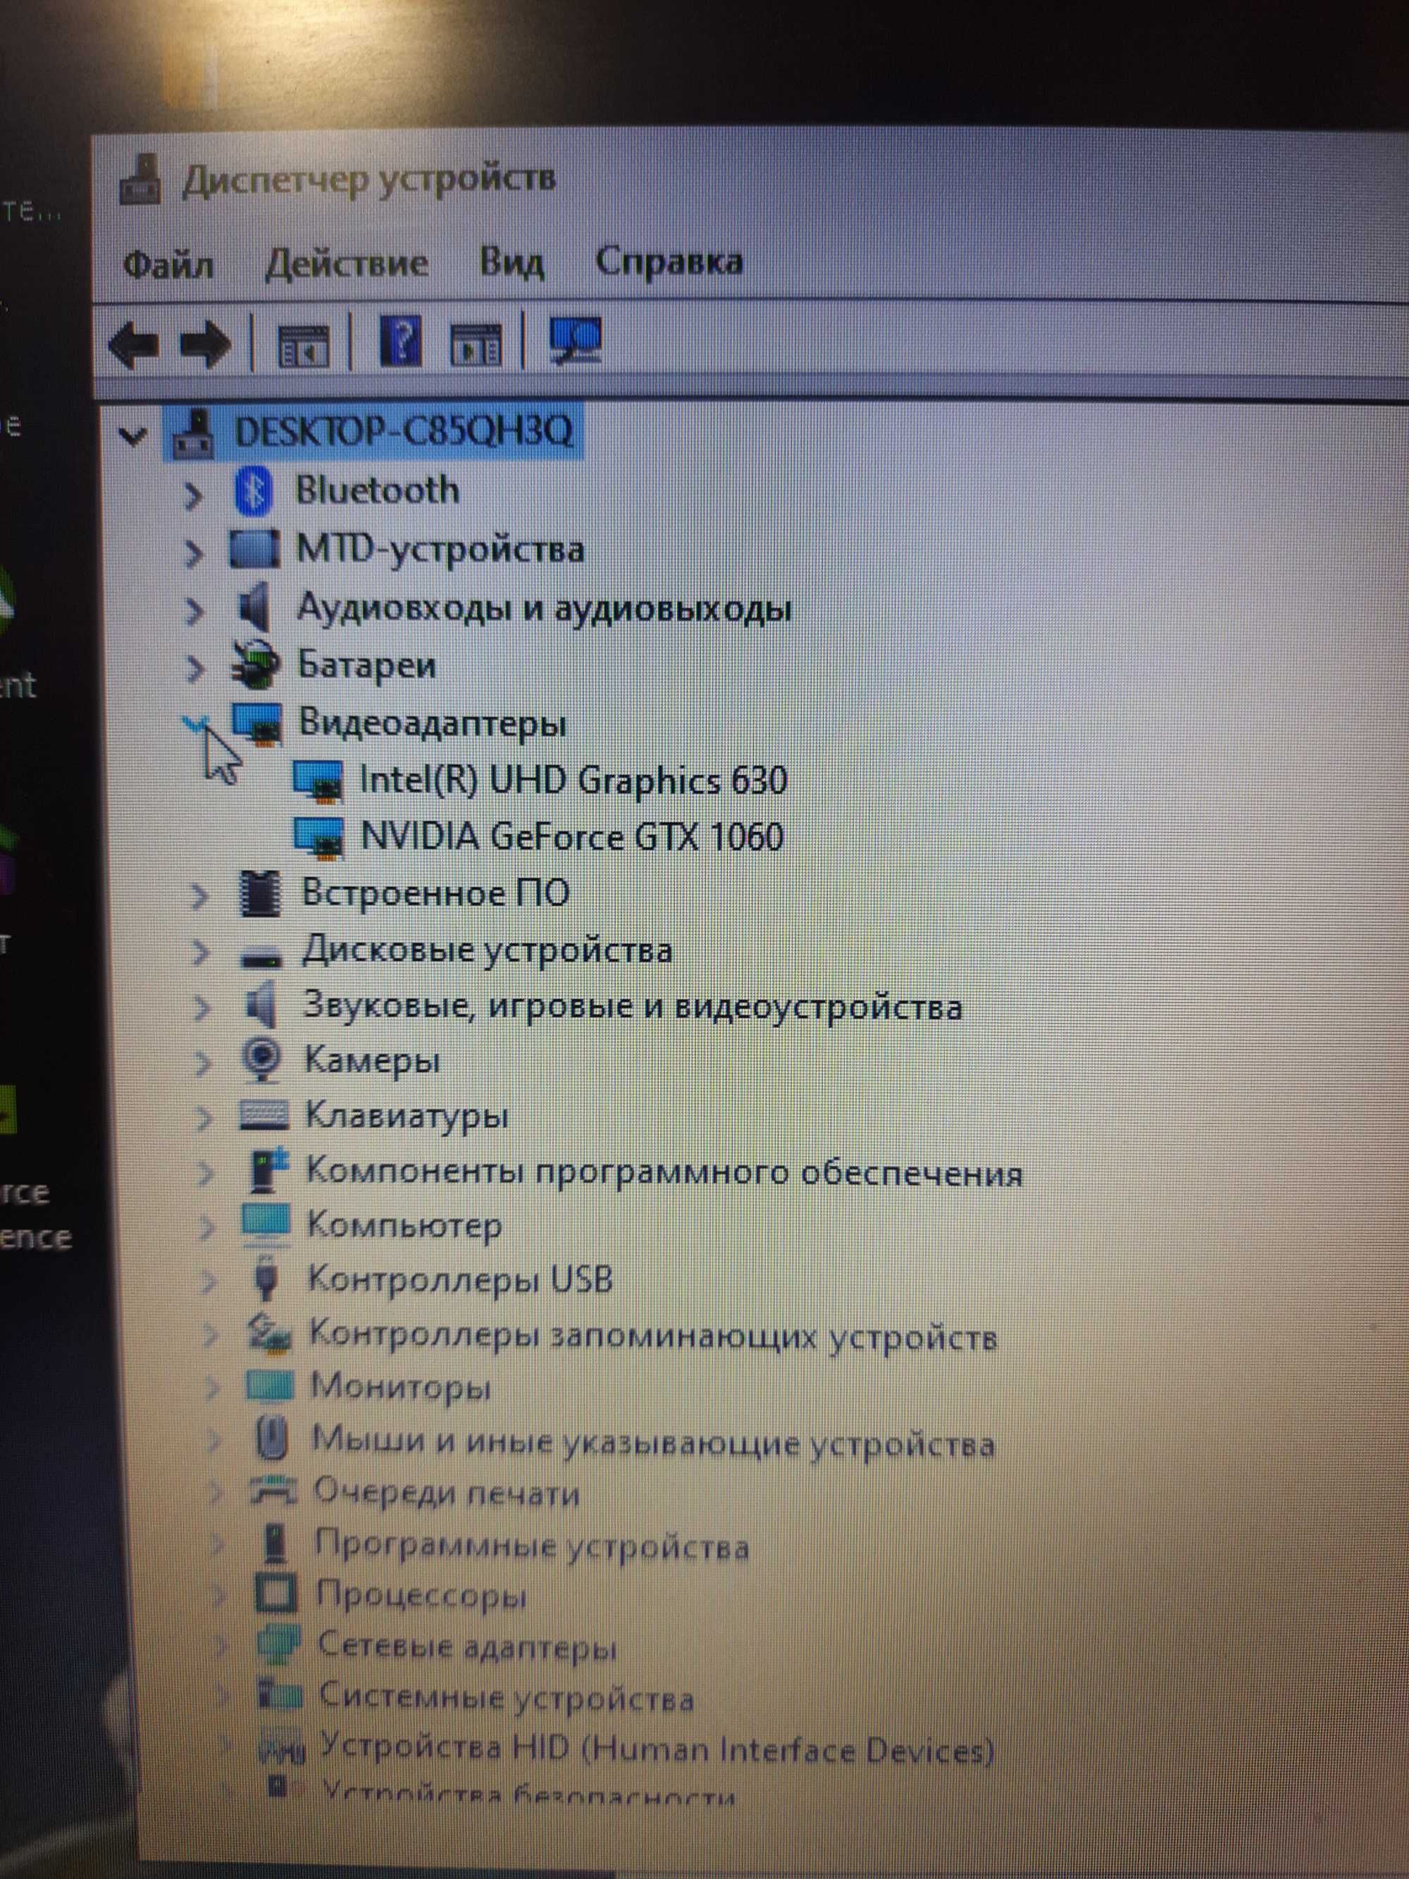Open the Действие menu
The width and height of the screenshot is (1409, 1879).
[x=347, y=263]
